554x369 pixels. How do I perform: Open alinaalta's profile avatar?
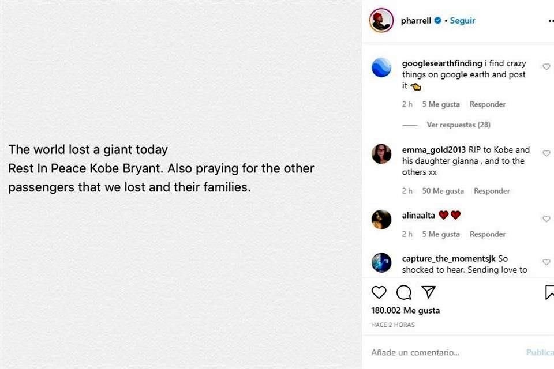[381, 219]
